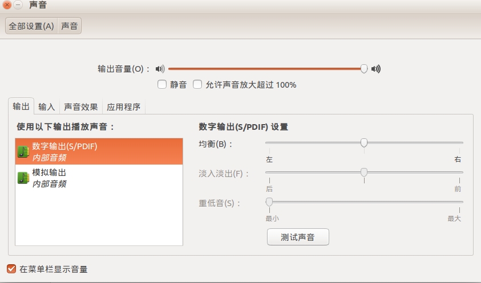Image resolution: width=481 pixels, height=283 pixels.
Task: Click the 均衡(B) balance slider handle
Action: [364, 143]
